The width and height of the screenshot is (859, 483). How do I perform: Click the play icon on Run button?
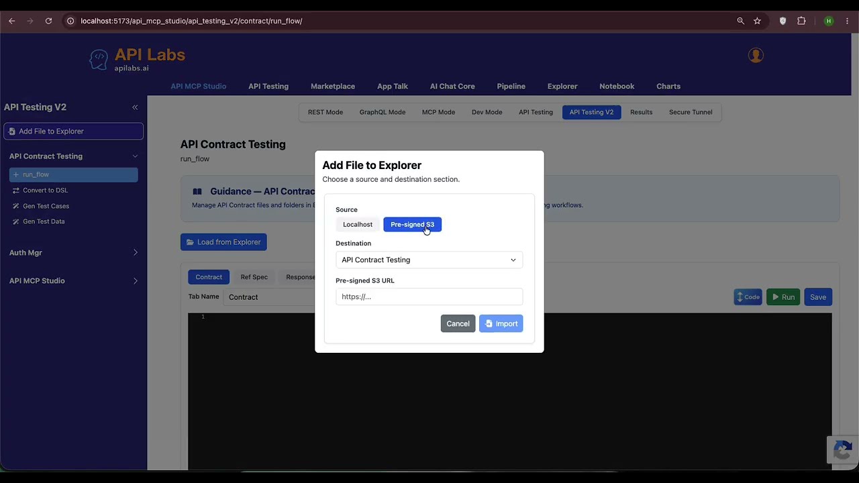[775, 297]
